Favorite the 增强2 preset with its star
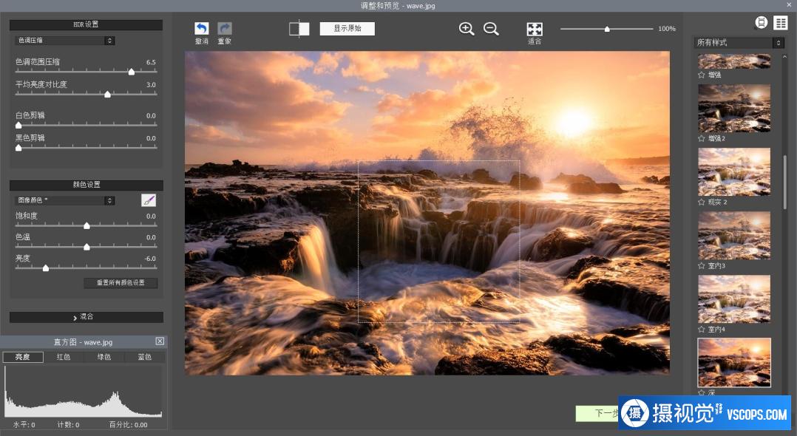Screen dimensions: 797x436 (x=702, y=138)
